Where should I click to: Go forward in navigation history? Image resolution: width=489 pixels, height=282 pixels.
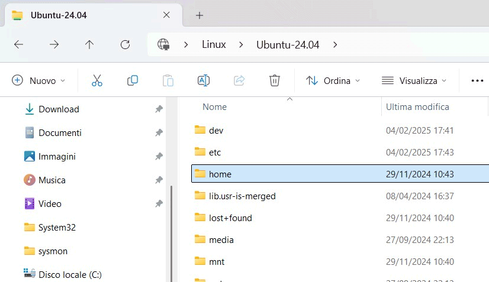click(x=54, y=44)
